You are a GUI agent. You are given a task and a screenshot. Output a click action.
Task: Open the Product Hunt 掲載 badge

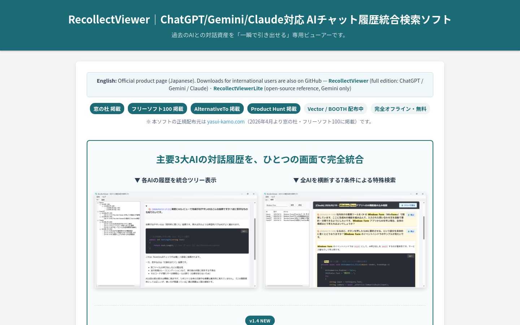(x=274, y=109)
